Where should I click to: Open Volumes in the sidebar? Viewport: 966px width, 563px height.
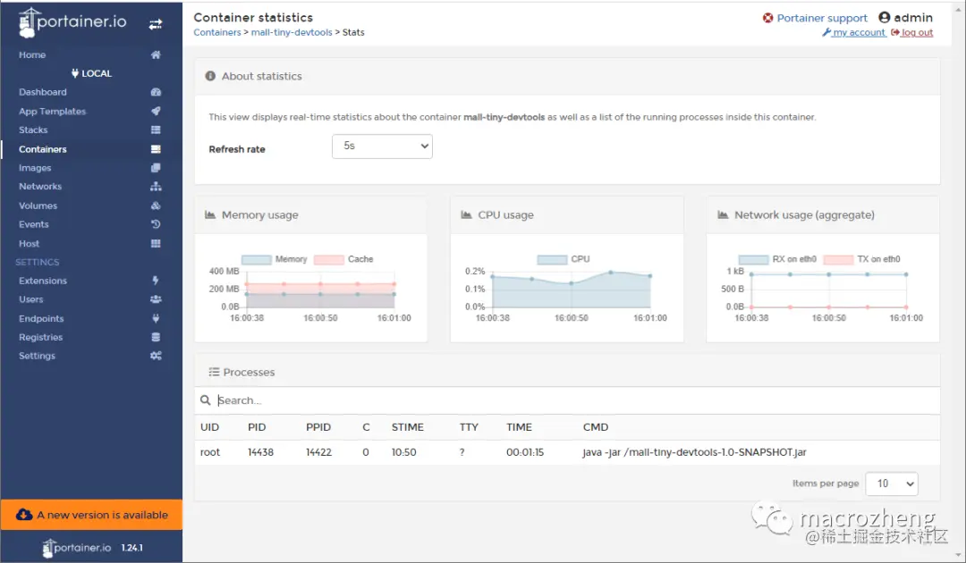click(38, 206)
